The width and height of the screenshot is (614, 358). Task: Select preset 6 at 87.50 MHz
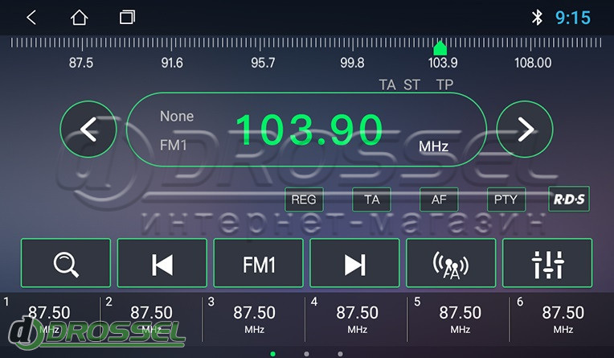click(x=563, y=319)
